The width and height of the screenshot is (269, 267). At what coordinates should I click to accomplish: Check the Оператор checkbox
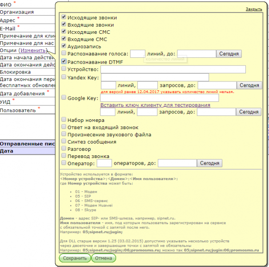pos(64,162)
